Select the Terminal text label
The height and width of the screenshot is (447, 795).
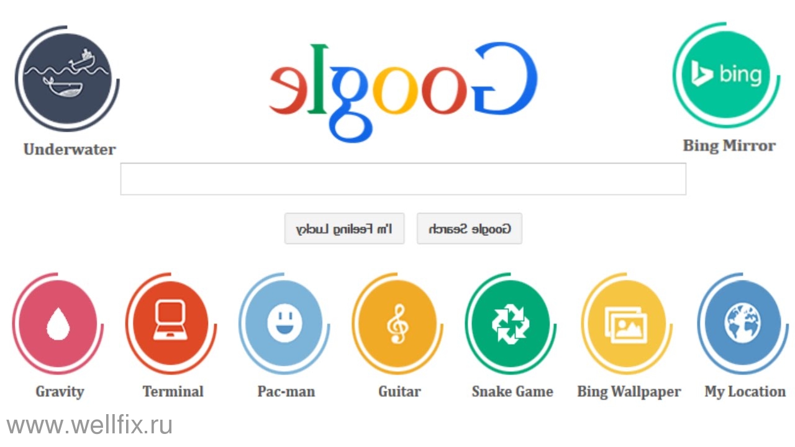pyautogui.click(x=173, y=392)
